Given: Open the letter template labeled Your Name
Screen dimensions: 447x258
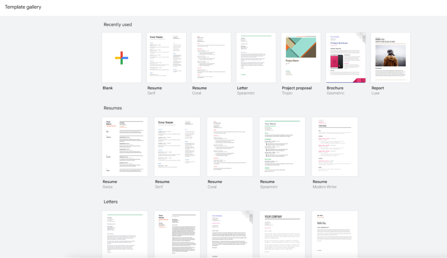Looking at the screenshot, I should pyautogui.click(x=177, y=235).
